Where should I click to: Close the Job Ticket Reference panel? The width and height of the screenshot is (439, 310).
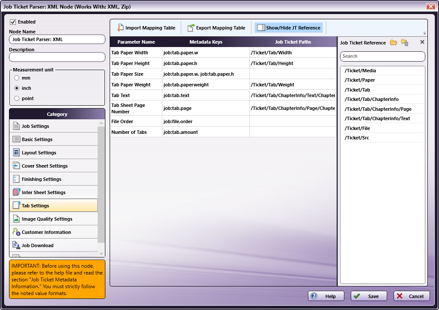(422, 42)
